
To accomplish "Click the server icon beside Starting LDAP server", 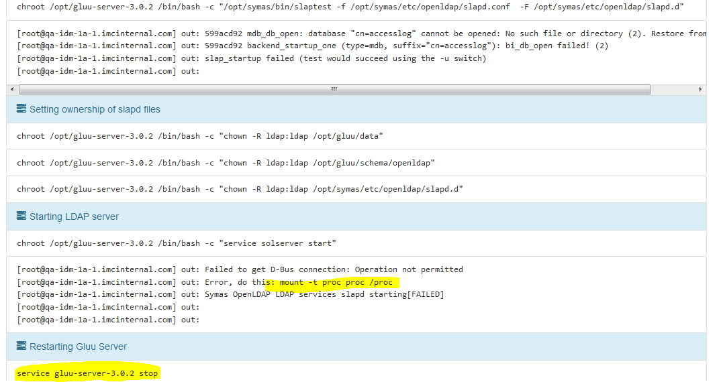I will [21, 216].
